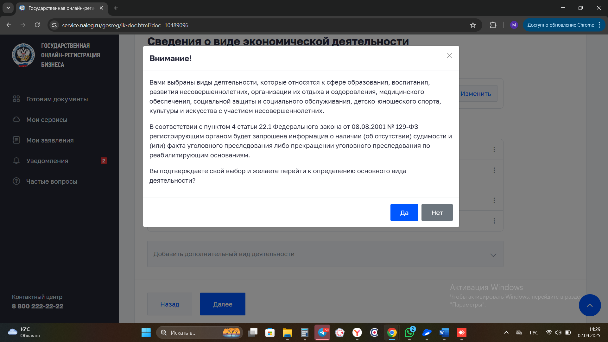Screen dimensions: 608x342
Task: Click the Уведомления bell icon
Action: pos(16,161)
